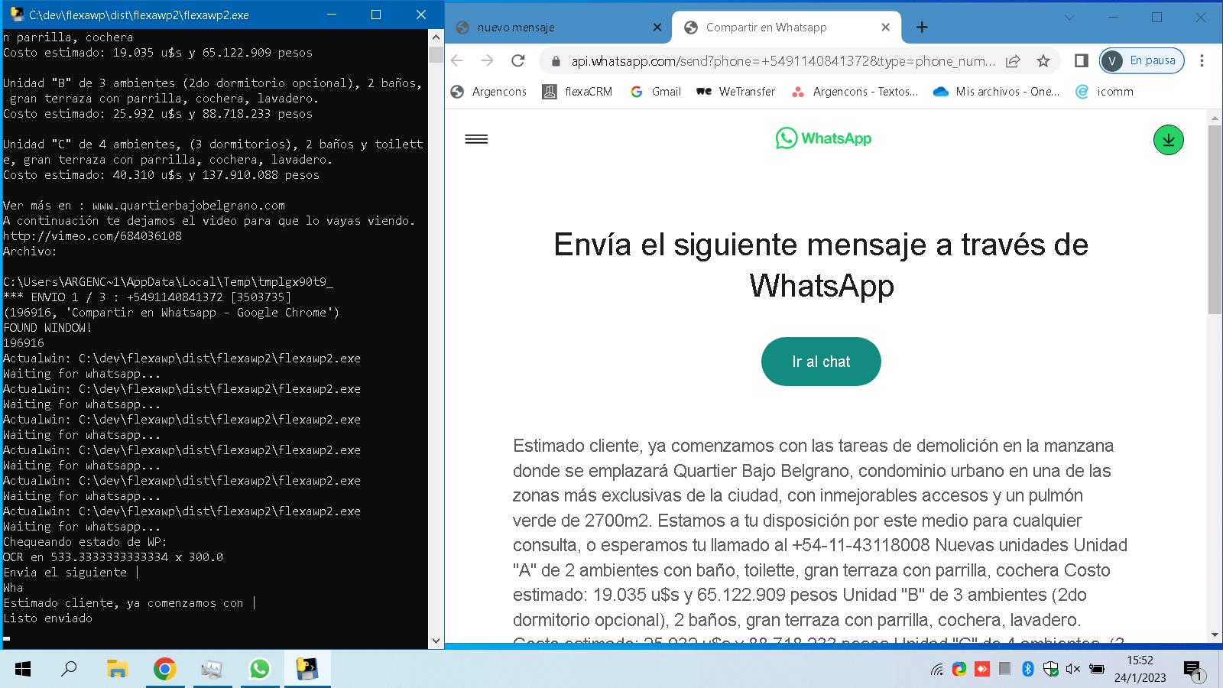
Task: Close the 'Compartir en Whatsapp' tab
Action: pos(885,28)
